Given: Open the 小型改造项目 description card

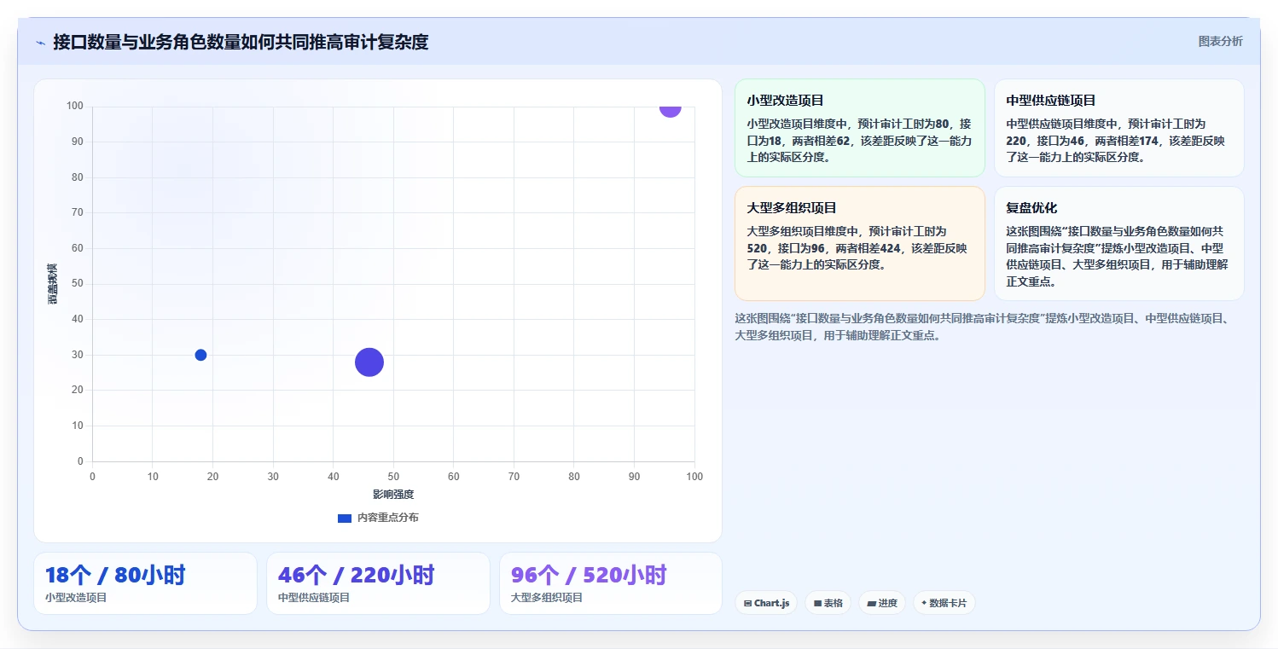Looking at the screenshot, I should [x=860, y=128].
